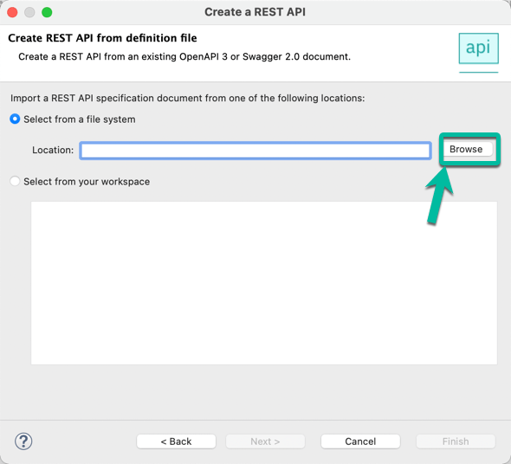This screenshot has width=511, height=464.
Task: Go back with the '< Back' button
Action: click(176, 441)
